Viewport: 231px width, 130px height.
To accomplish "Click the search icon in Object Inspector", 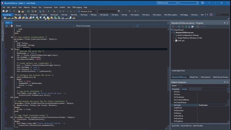I will point(228,89).
